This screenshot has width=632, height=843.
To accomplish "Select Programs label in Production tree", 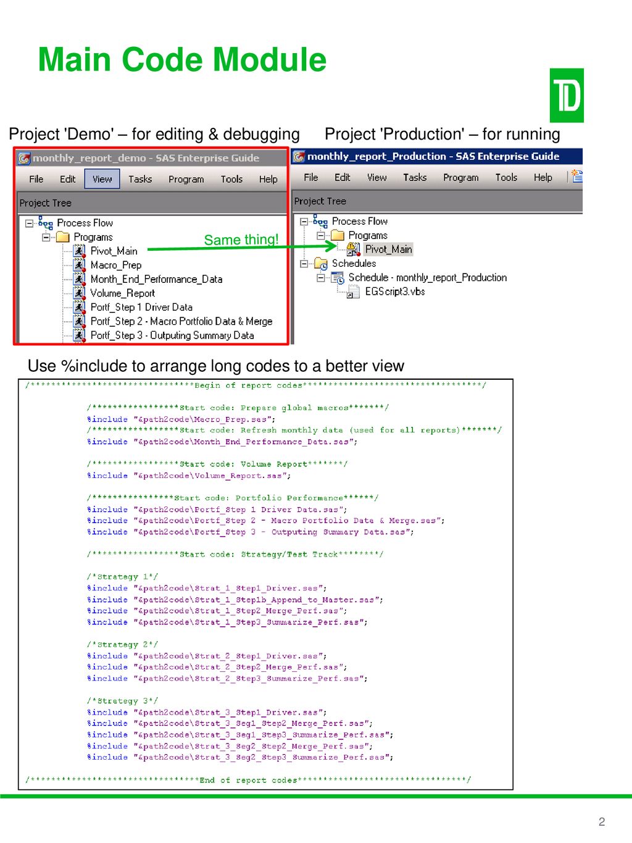I will 368,235.
